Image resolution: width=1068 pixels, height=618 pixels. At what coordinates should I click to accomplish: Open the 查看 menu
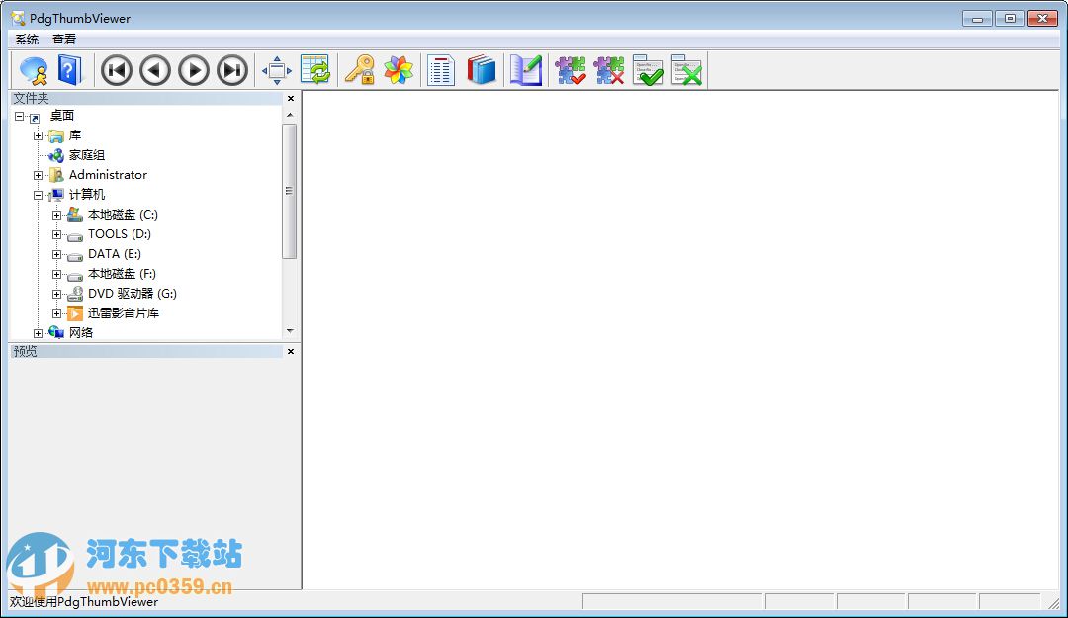coord(64,40)
